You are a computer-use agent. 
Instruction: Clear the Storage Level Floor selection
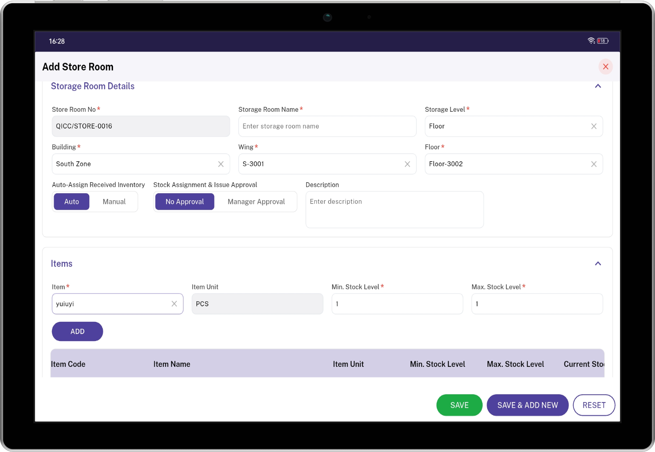pyautogui.click(x=594, y=127)
